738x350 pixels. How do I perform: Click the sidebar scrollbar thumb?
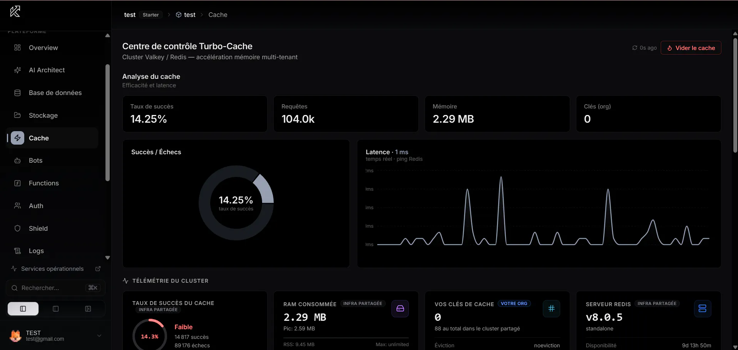coord(107,122)
